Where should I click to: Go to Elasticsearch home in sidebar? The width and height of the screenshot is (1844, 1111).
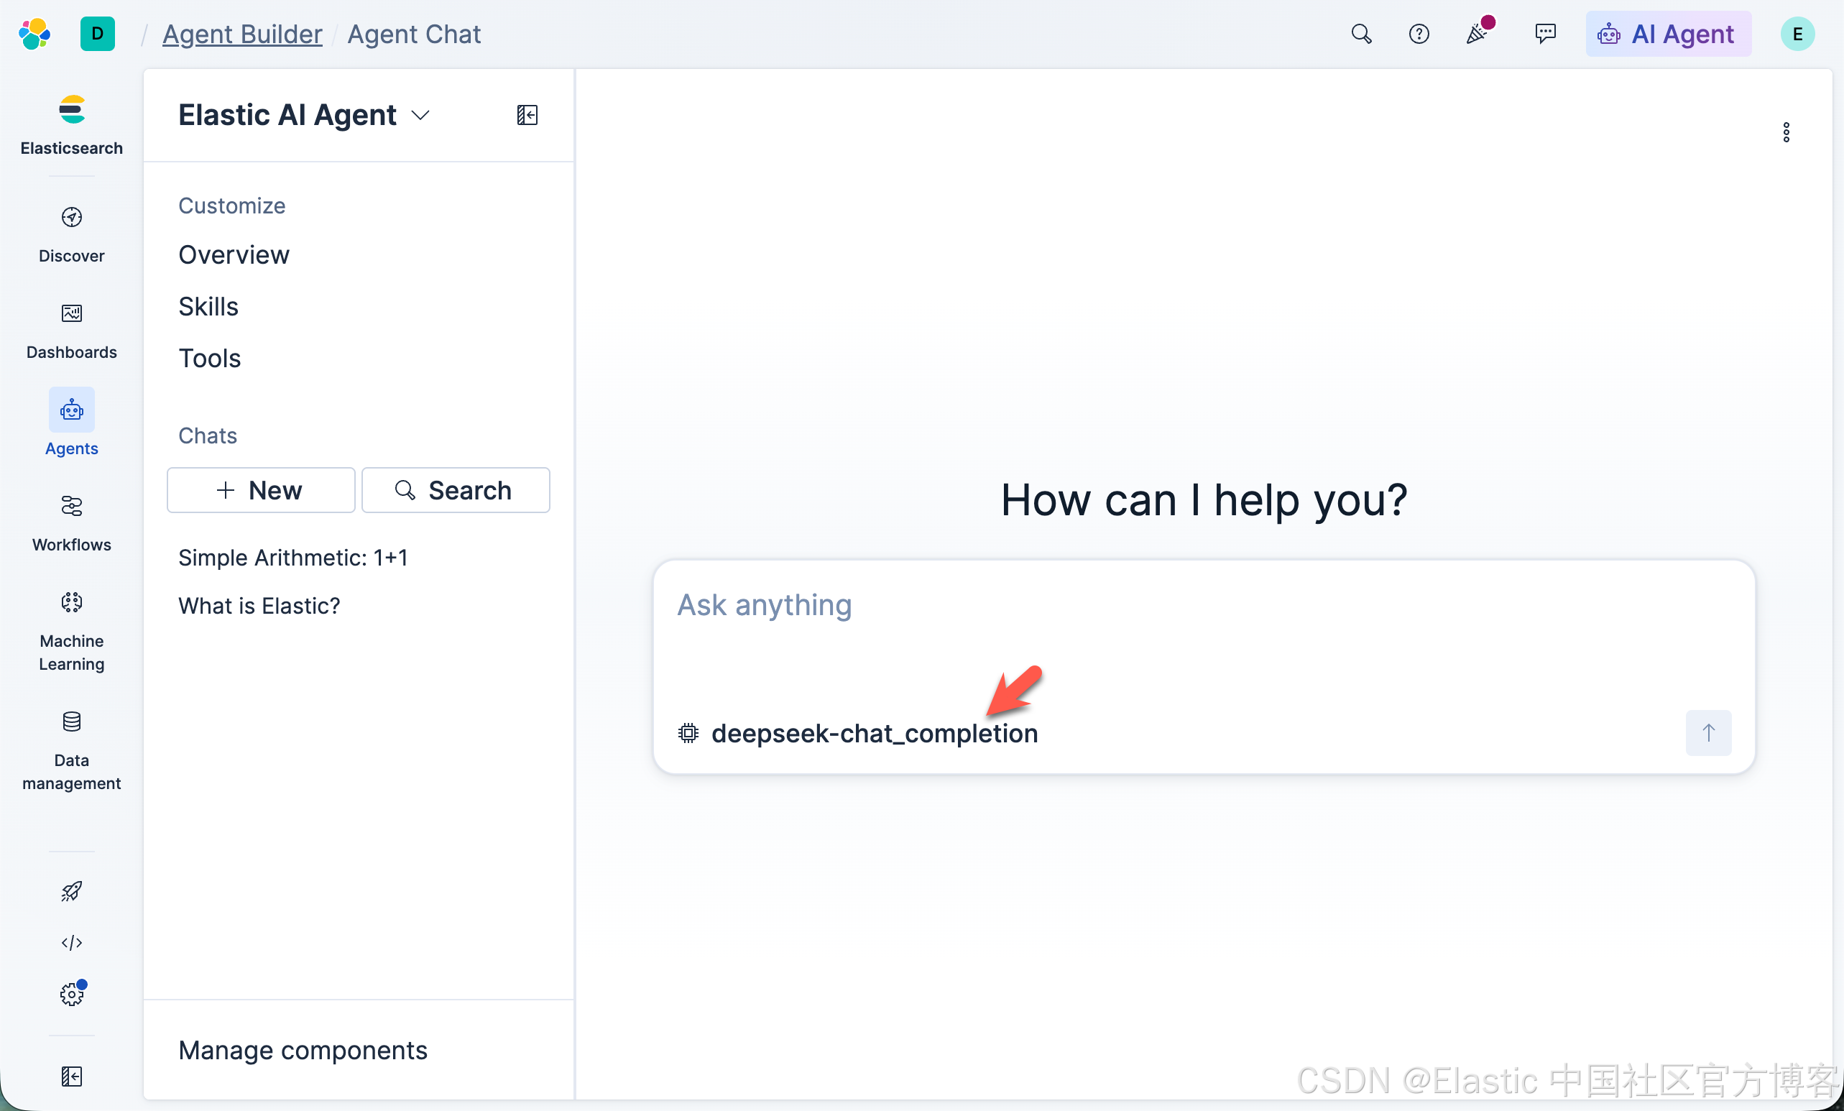click(72, 125)
